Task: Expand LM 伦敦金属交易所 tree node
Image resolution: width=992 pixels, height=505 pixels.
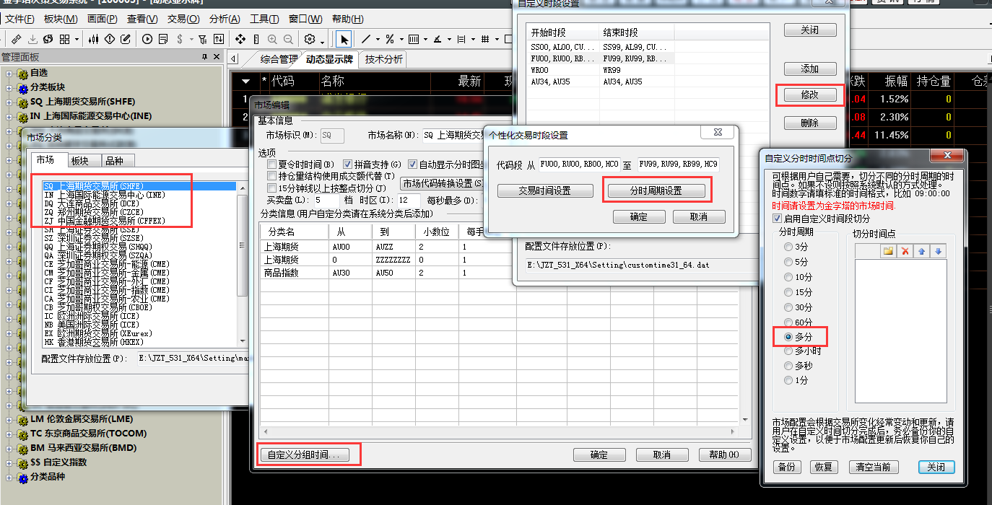Action: [x=9, y=419]
